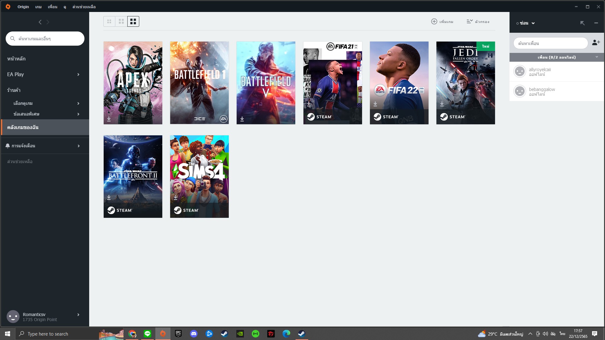
Task: Show hidden system tray icons
Action: [530, 334]
